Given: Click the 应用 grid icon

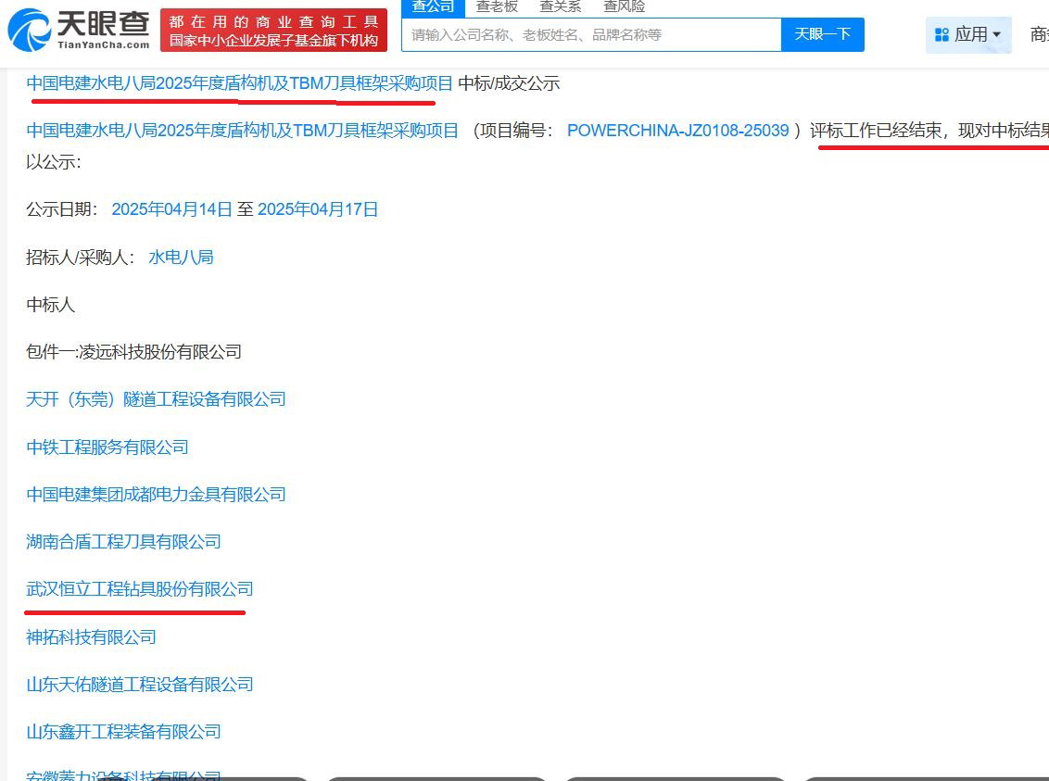Looking at the screenshot, I should pyautogui.click(x=942, y=35).
